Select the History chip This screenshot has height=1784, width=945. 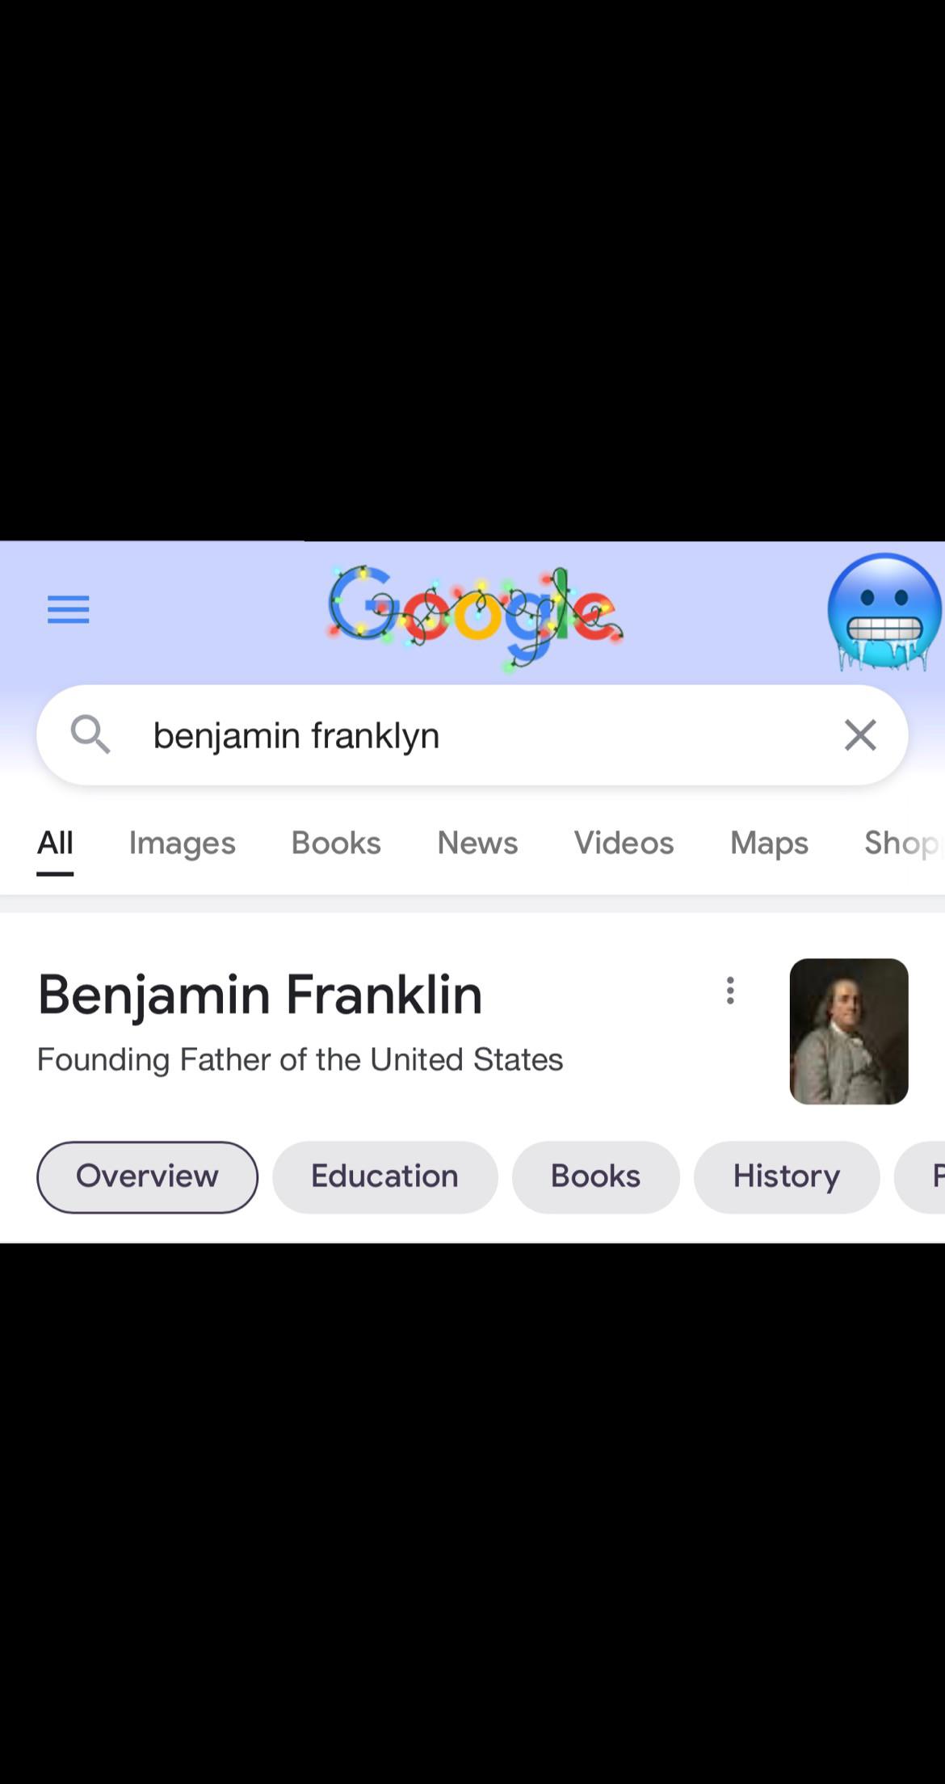coord(786,1176)
